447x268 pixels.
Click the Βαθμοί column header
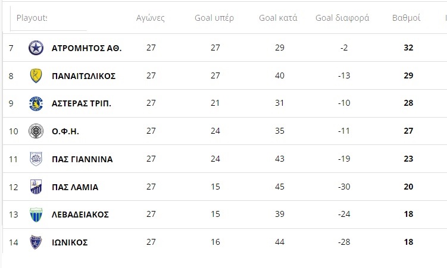[x=407, y=18]
